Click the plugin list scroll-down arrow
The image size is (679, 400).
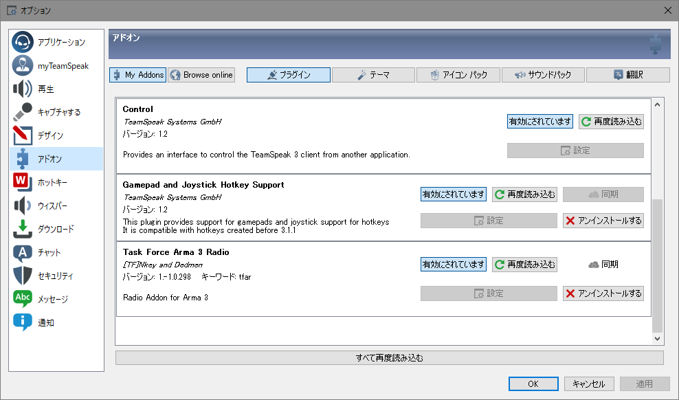657,339
